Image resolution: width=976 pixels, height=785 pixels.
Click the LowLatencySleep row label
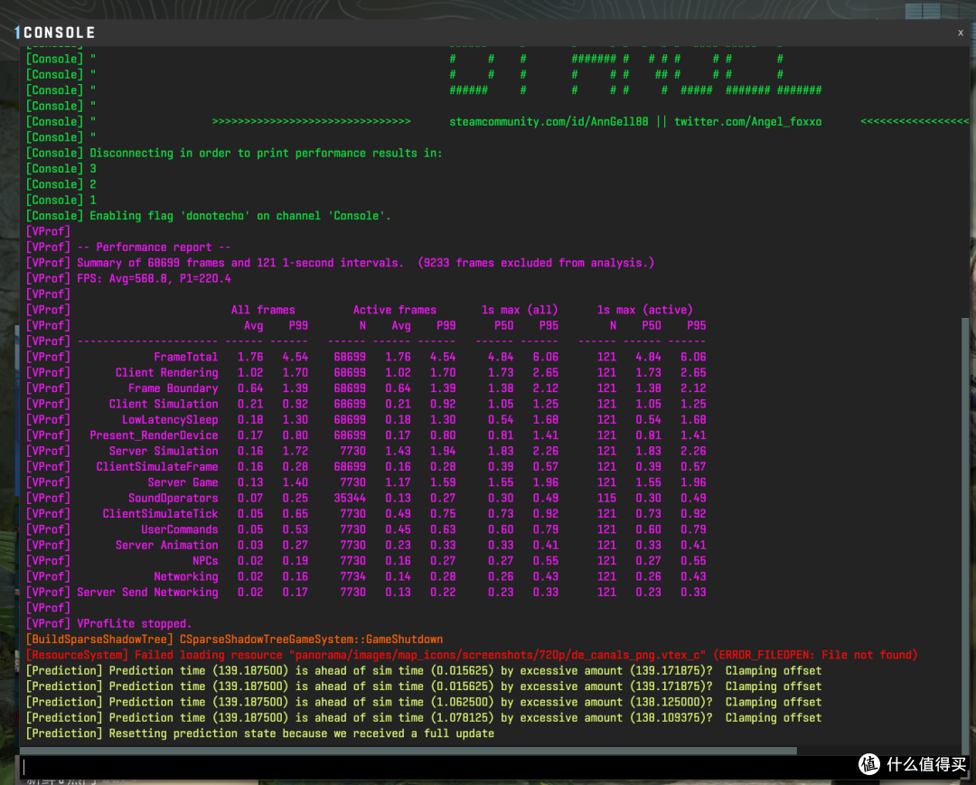(170, 420)
